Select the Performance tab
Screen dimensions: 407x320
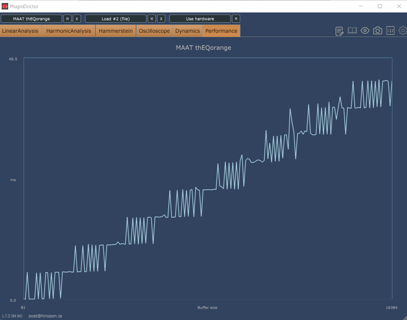pyautogui.click(x=221, y=31)
